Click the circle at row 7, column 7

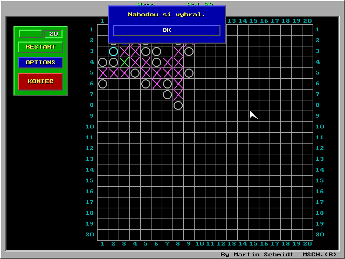[x=167, y=94]
